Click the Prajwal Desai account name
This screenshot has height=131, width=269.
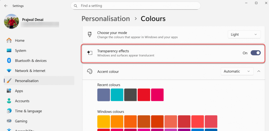coord(33,20)
